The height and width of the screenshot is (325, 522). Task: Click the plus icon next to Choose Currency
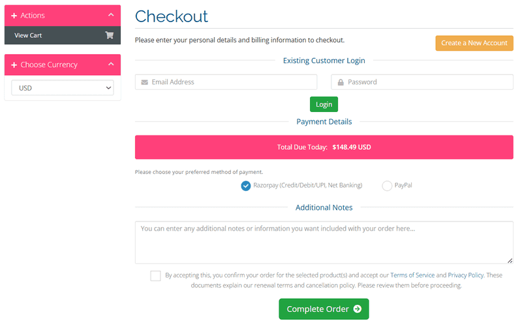click(x=14, y=64)
